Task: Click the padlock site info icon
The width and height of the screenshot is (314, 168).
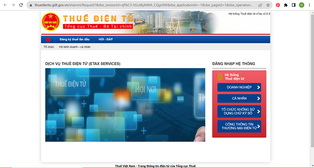Action: pyautogui.click(x=31, y=5)
